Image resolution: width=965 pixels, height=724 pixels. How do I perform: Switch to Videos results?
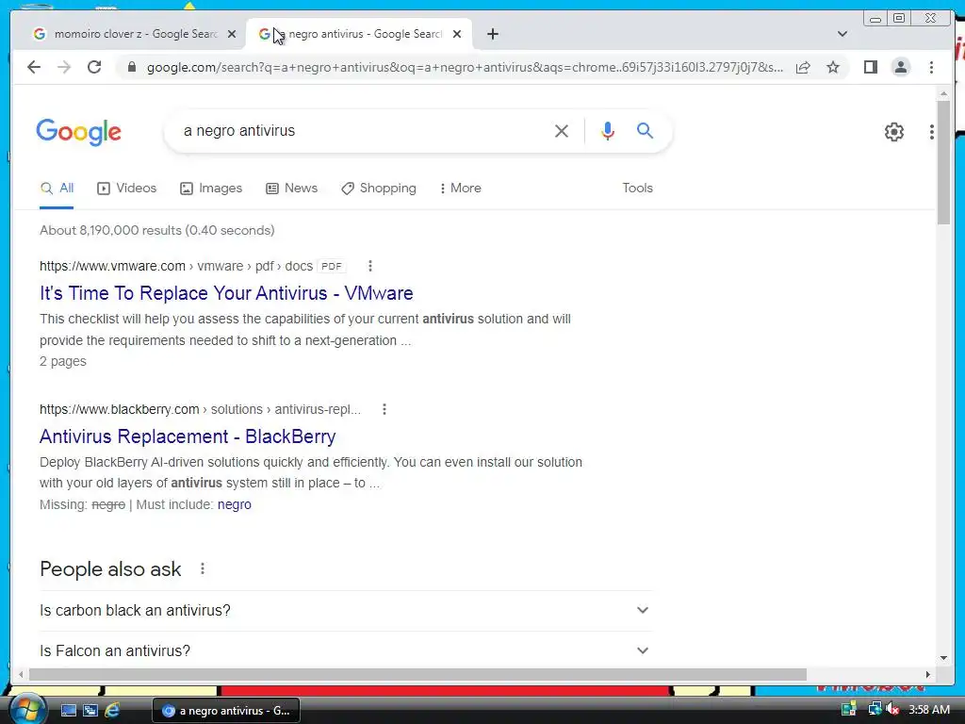pos(127,189)
